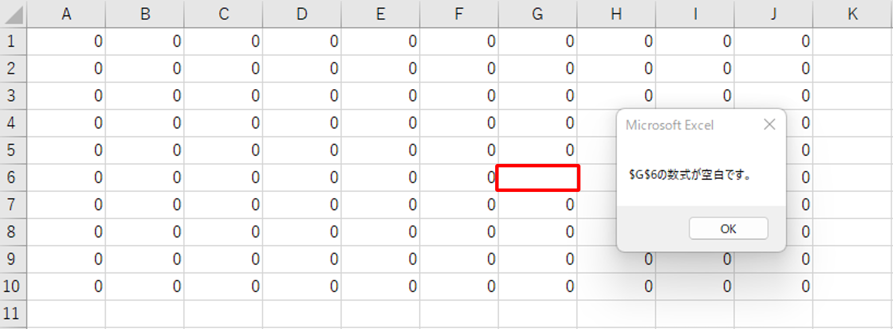
Task: Select column D header
Action: (302, 14)
